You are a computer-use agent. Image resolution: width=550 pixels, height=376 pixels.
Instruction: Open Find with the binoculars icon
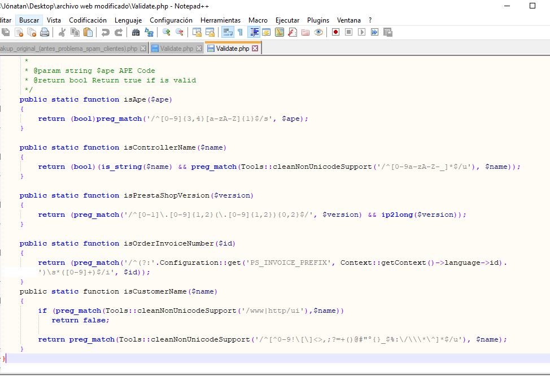(x=136, y=33)
